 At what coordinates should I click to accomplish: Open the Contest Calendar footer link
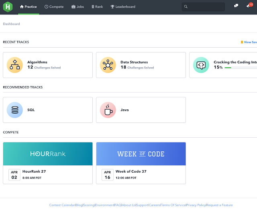(62, 205)
